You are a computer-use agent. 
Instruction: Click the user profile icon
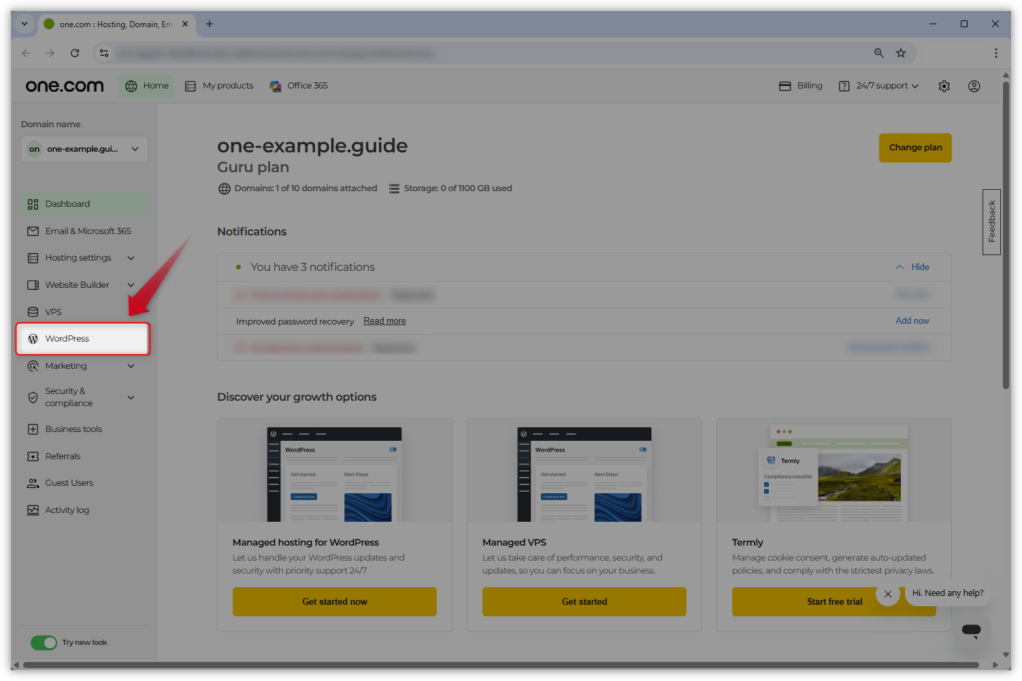click(974, 86)
